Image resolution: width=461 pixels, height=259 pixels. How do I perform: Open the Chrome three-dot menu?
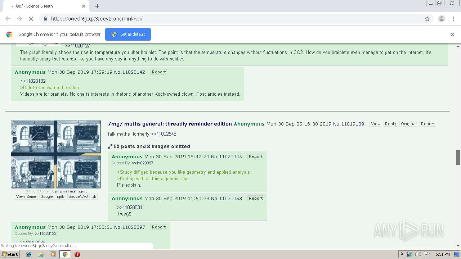(x=453, y=19)
